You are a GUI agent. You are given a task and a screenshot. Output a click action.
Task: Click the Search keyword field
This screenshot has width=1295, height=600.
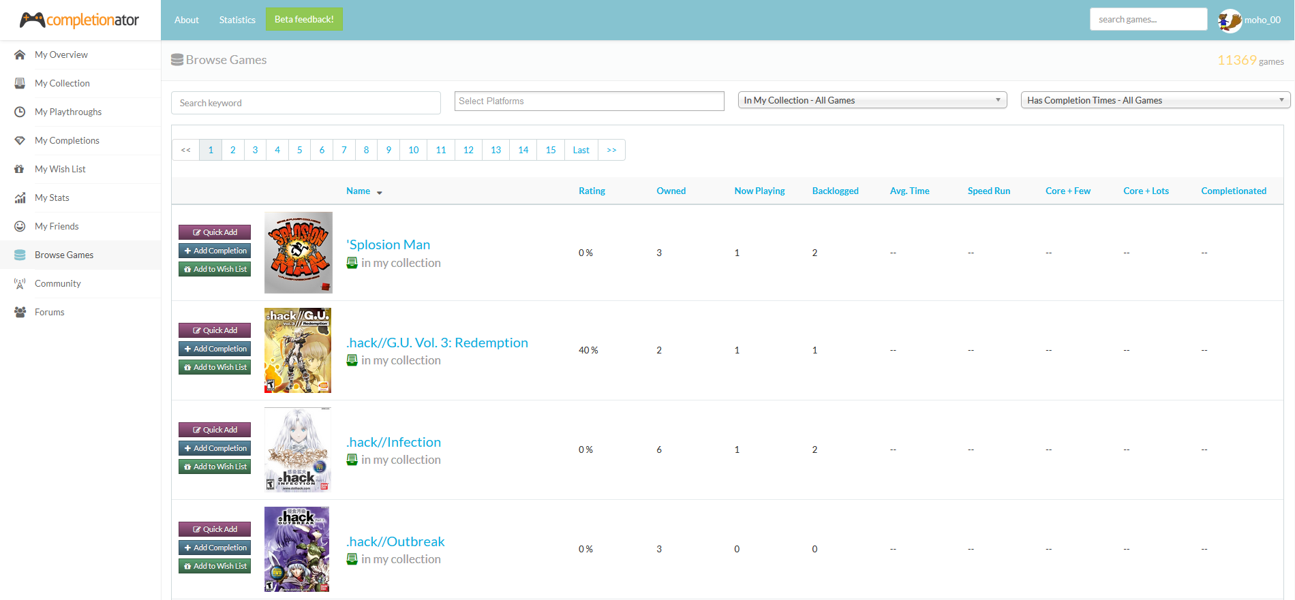(306, 103)
